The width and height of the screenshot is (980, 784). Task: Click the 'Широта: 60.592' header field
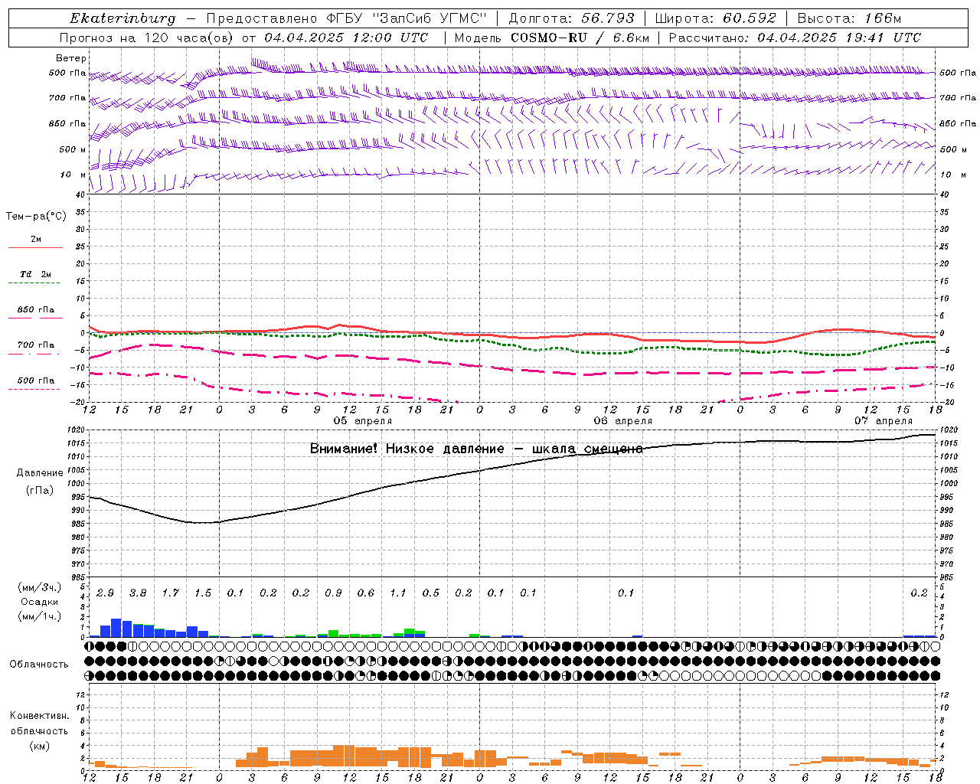[716, 18]
